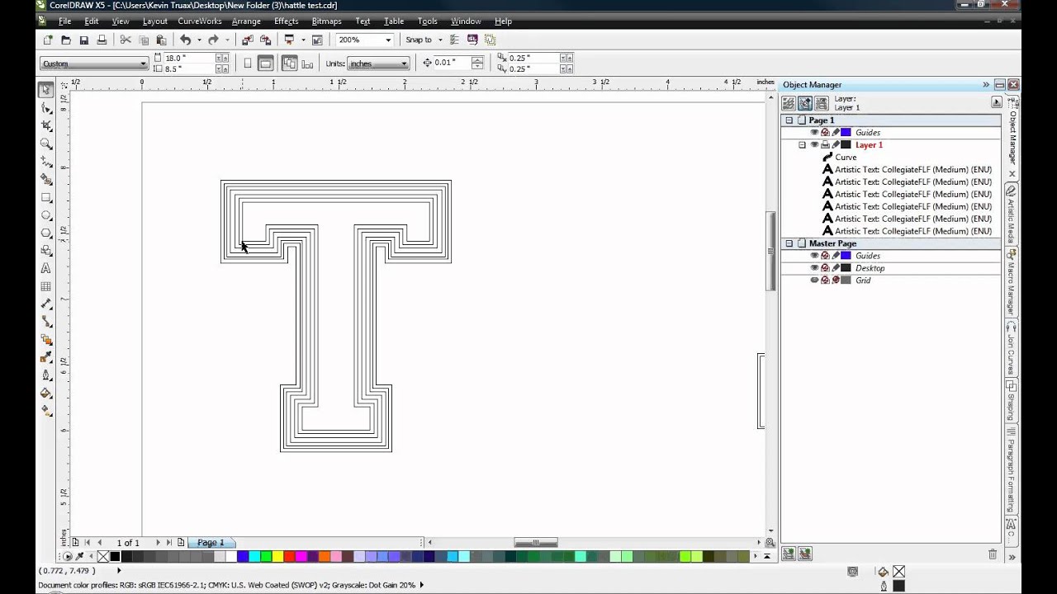Collapse the Layer 1 tree node
Screen dimensions: 1057x594
[802, 145]
